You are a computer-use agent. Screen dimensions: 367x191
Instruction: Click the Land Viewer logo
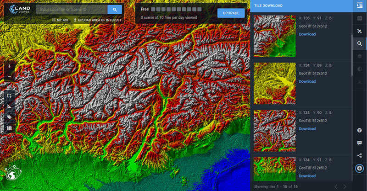tap(20, 9)
